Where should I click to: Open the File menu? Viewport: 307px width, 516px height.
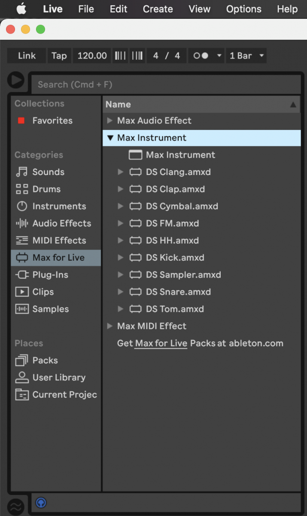coord(86,9)
